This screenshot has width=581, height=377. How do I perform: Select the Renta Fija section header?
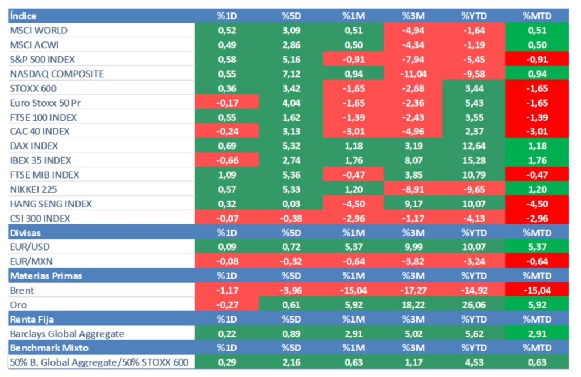click(x=32, y=319)
